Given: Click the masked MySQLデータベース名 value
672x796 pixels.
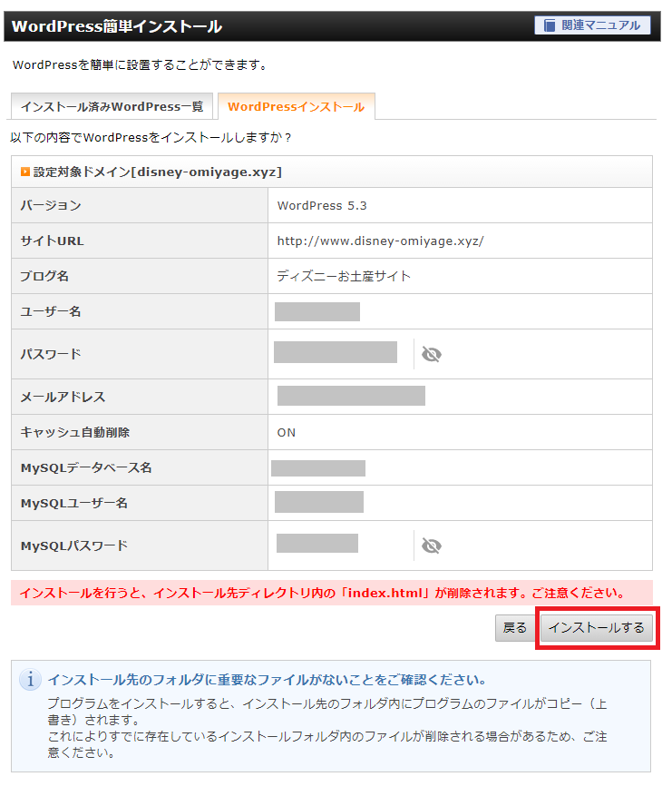Looking at the screenshot, I should (318, 468).
